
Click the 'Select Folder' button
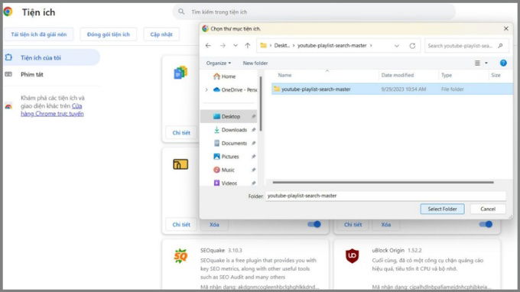tap(442, 209)
